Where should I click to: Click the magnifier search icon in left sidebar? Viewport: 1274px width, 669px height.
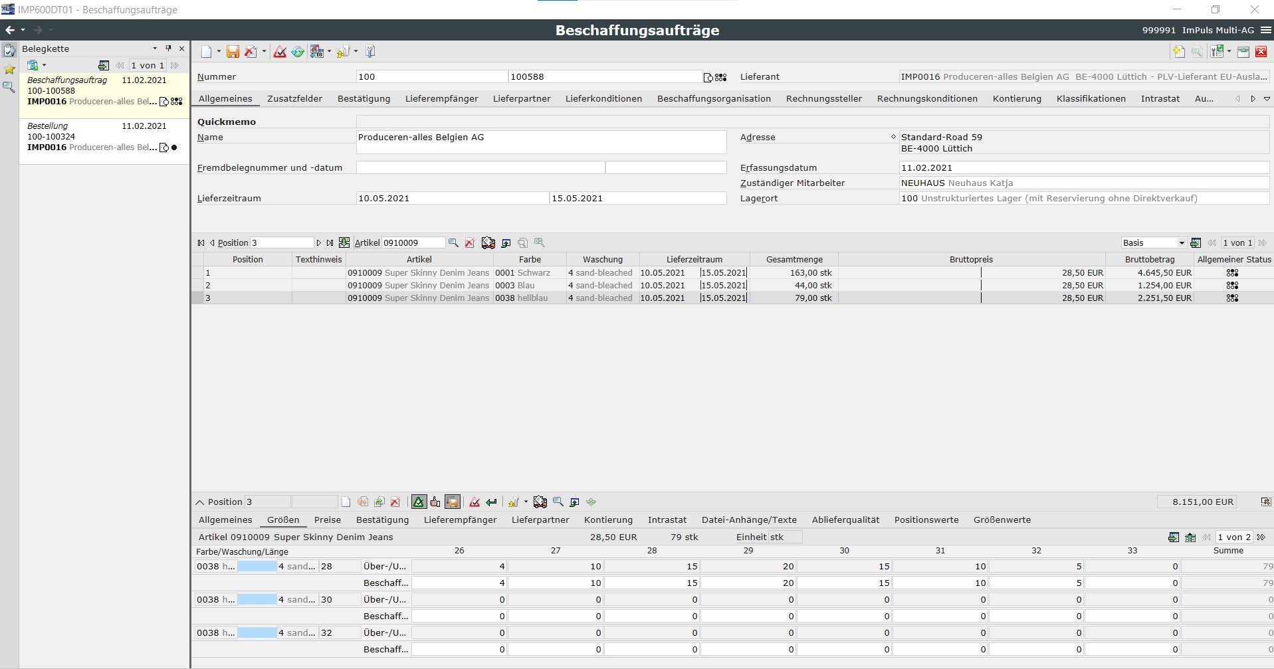pyautogui.click(x=9, y=87)
